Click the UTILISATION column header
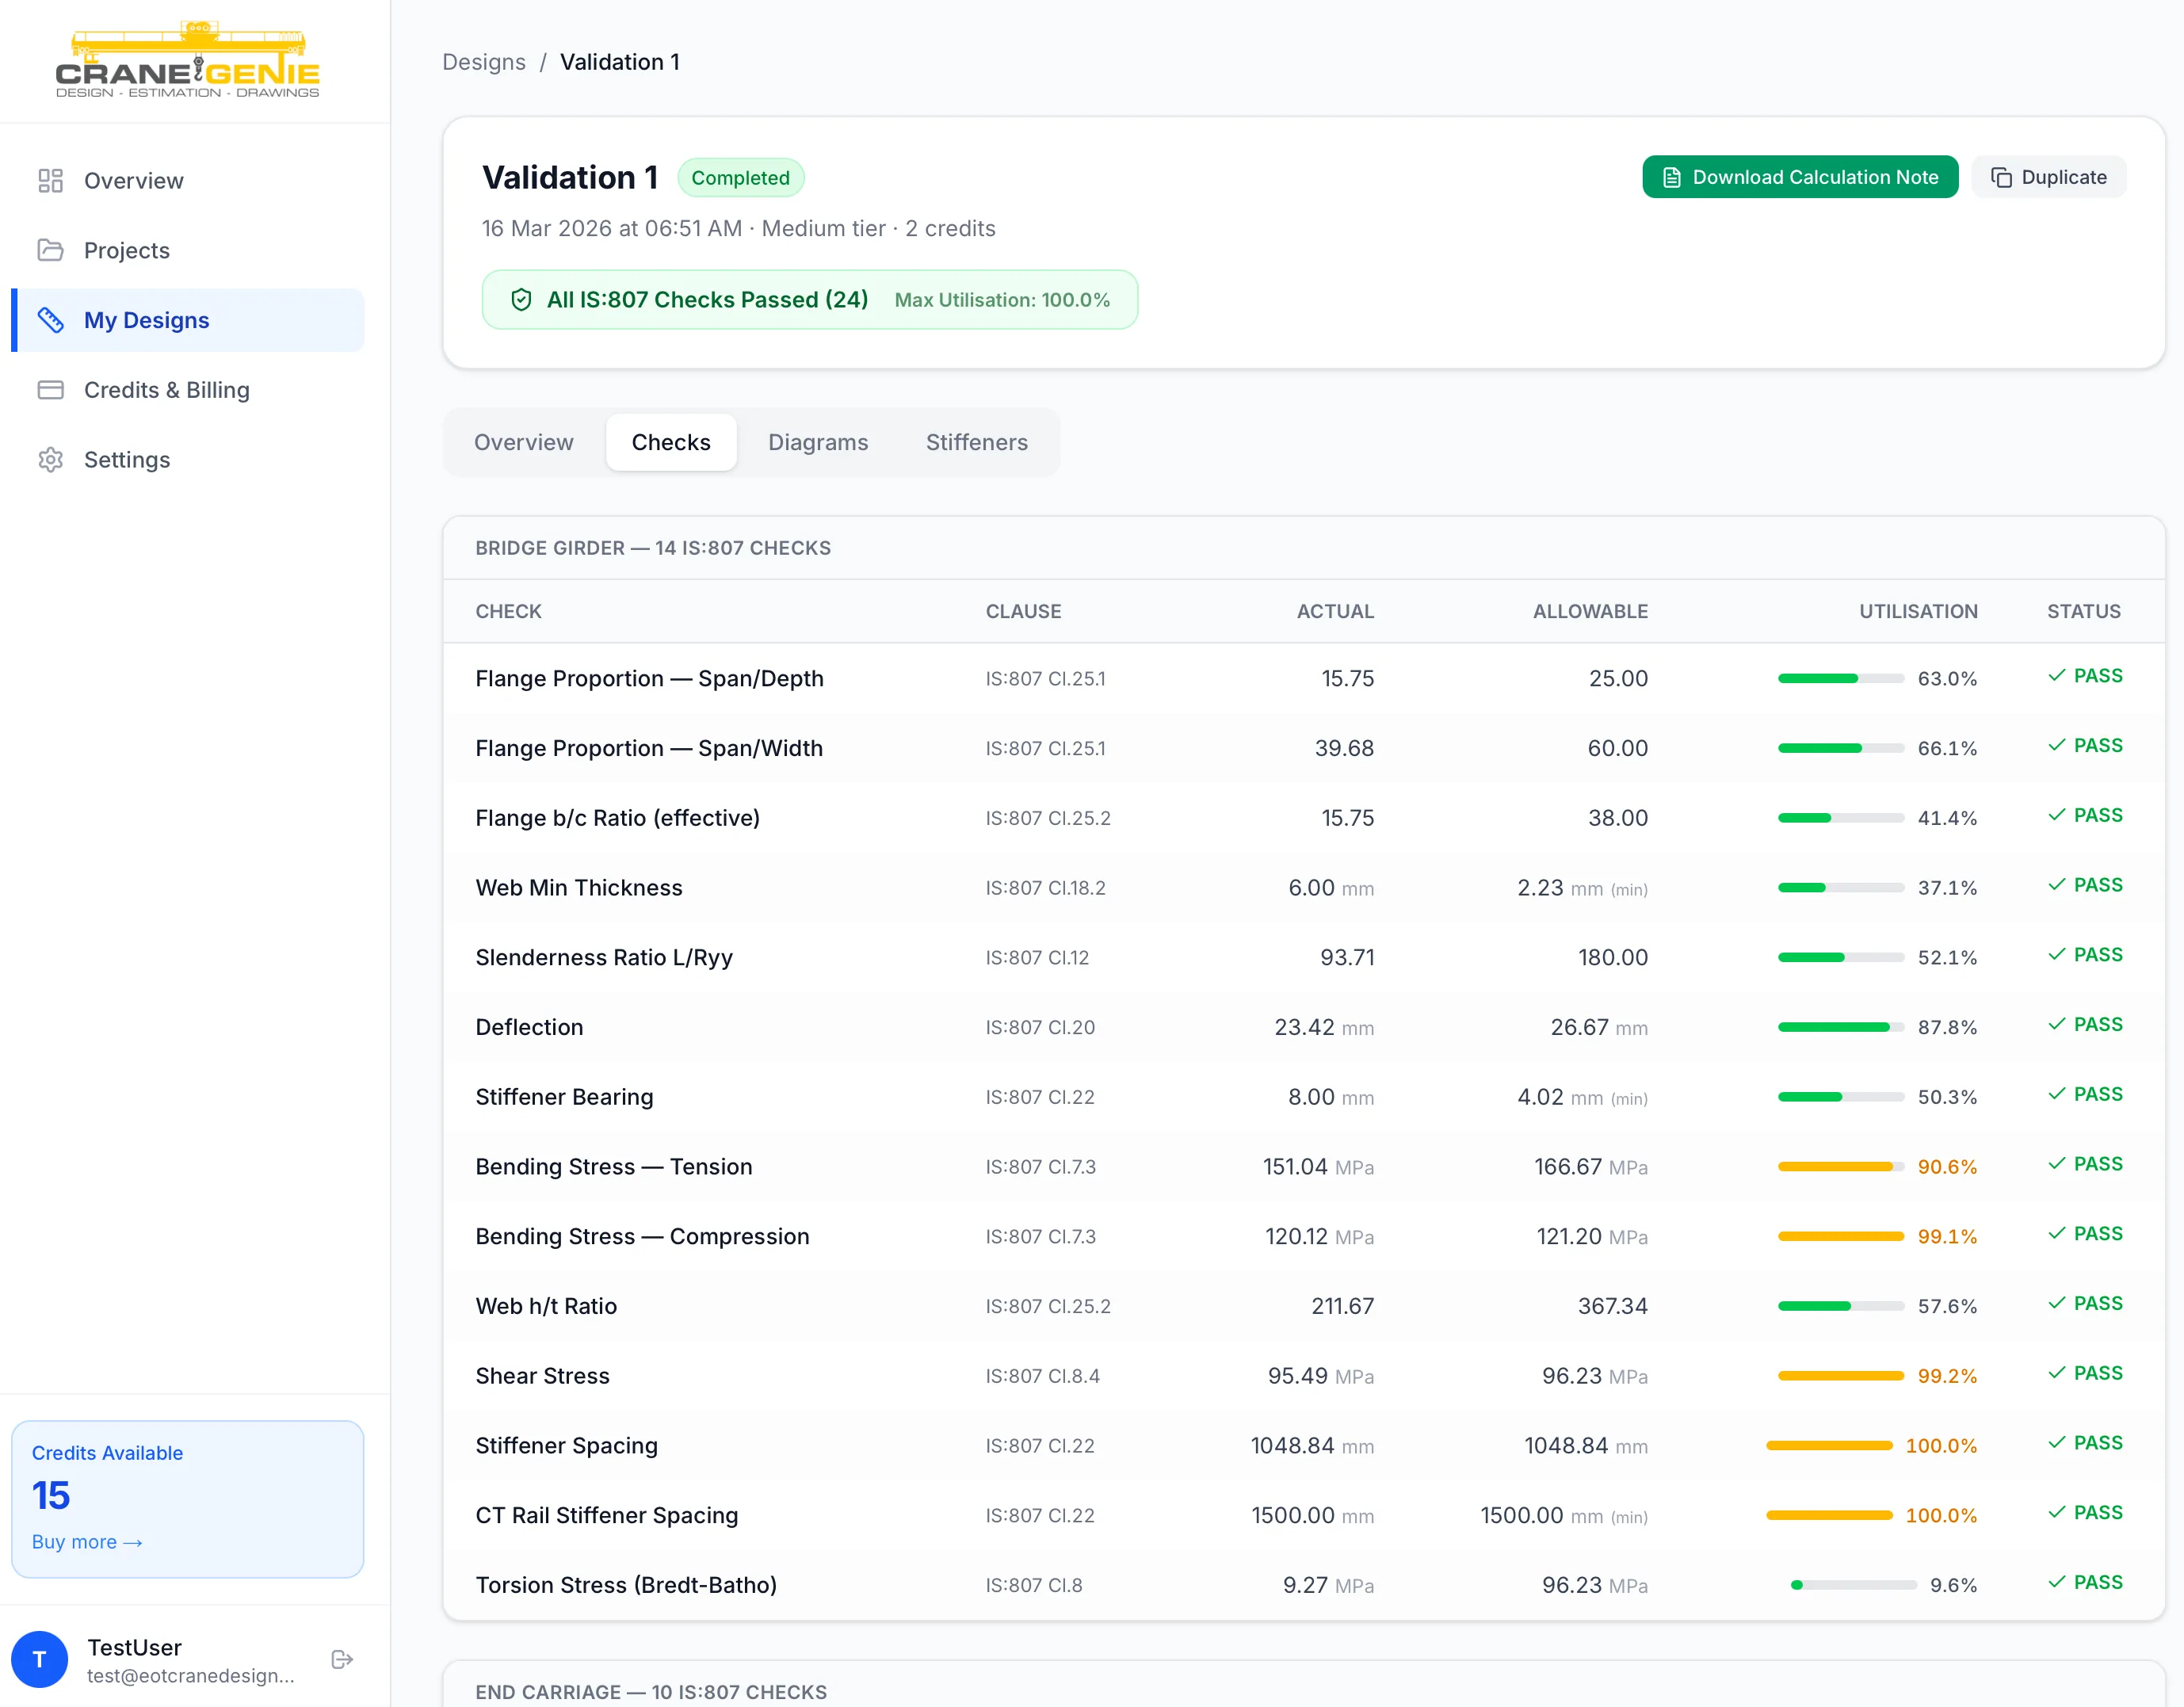2184x1707 pixels. pos(1918,611)
